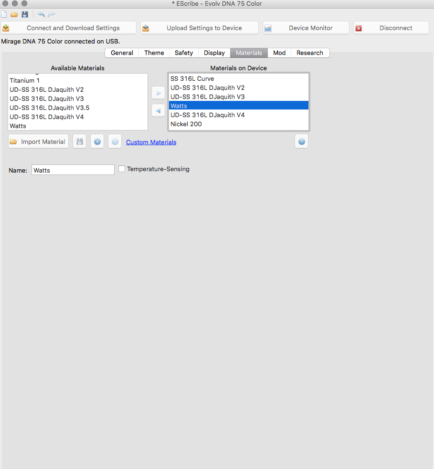Click the right arrow to add material to device
434x469 pixels.
pyautogui.click(x=158, y=93)
